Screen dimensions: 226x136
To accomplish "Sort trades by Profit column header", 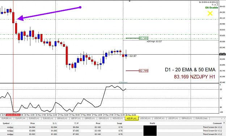I will [x=152, y=123].
